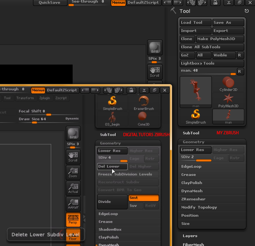Click DefaultZScript in Digital Tutors window
The height and width of the screenshot is (246, 255).
[62, 90]
